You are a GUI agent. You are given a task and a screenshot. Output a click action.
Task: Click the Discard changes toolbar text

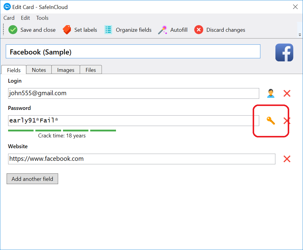tap(226, 30)
